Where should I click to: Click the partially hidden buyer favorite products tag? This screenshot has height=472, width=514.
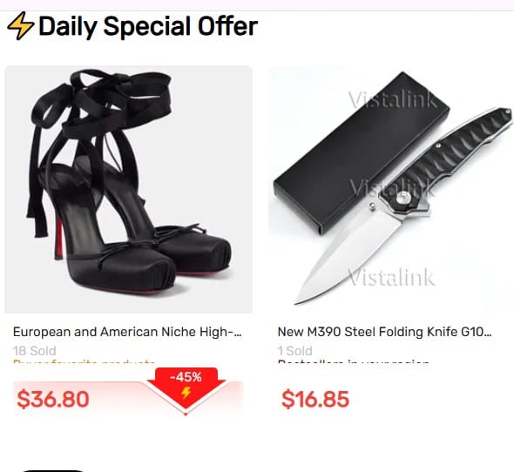[x=84, y=362]
